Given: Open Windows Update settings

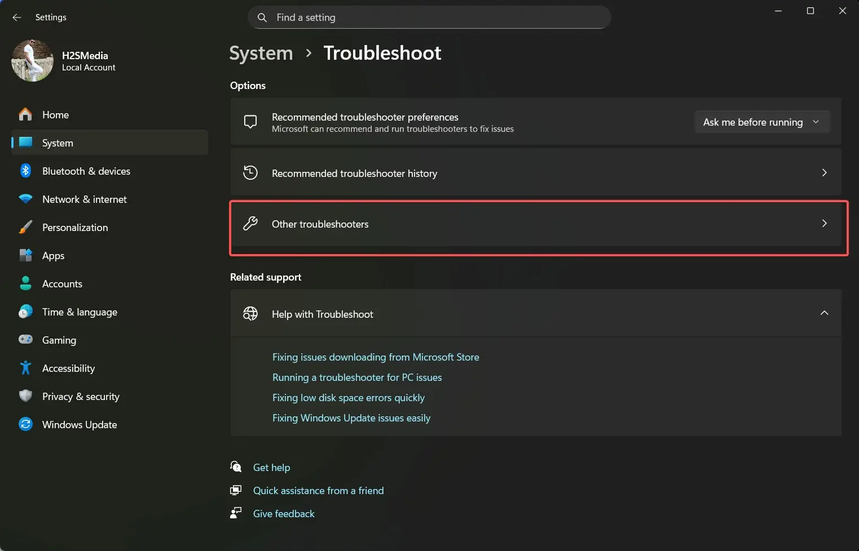Looking at the screenshot, I should click(x=110, y=424).
